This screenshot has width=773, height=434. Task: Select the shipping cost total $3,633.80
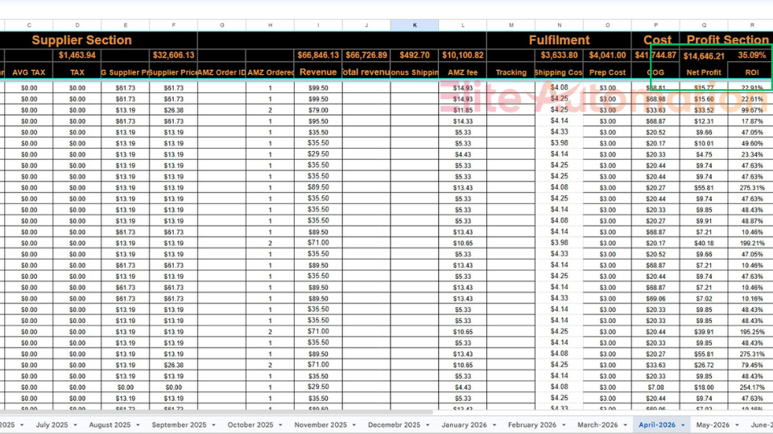pyautogui.click(x=559, y=55)
